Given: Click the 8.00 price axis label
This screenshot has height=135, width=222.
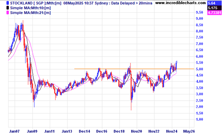Looking at the screenshot, I should pyautogui.click(x=200, y=31).
